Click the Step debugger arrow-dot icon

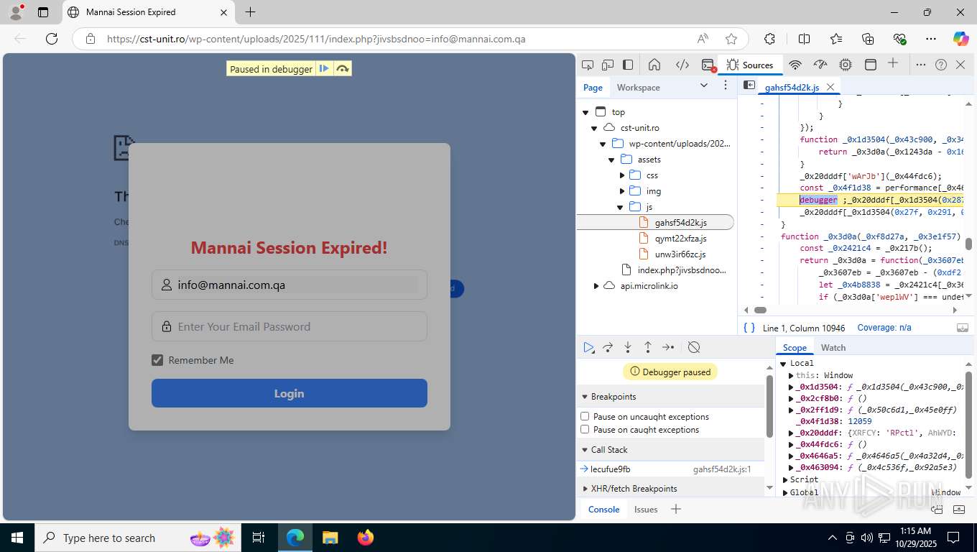coord(668,347)
